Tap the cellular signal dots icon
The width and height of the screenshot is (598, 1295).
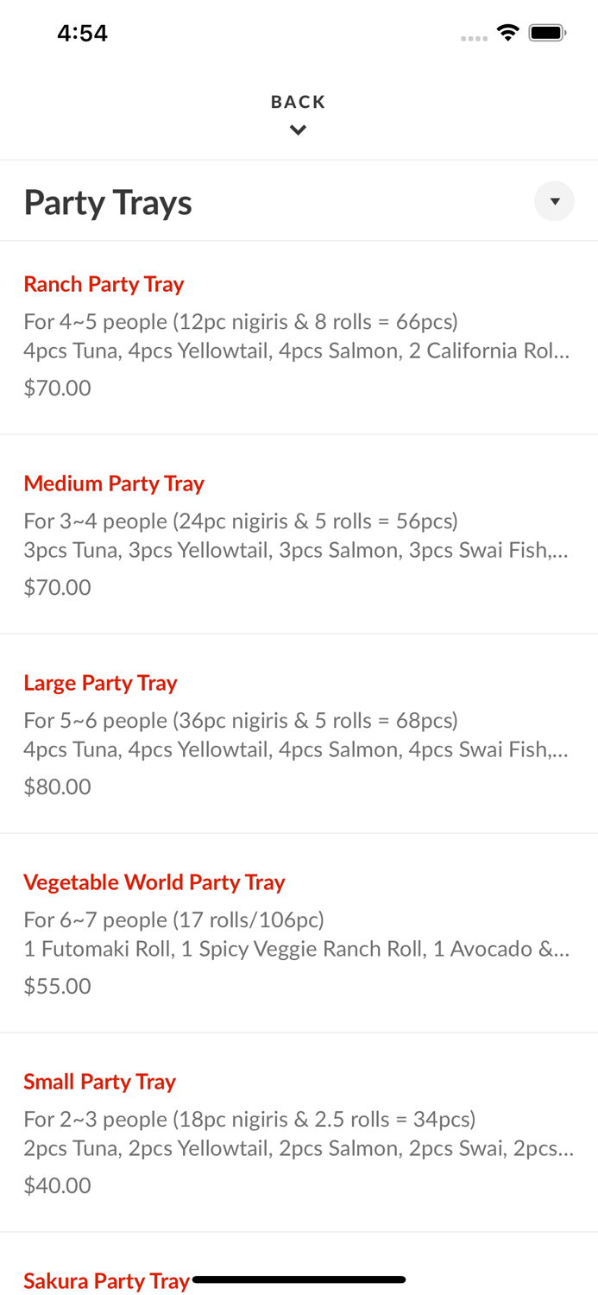tap(474, 38)
